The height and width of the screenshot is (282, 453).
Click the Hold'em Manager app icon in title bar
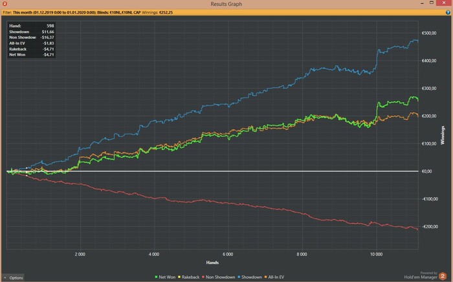click(x=5, y=4)
